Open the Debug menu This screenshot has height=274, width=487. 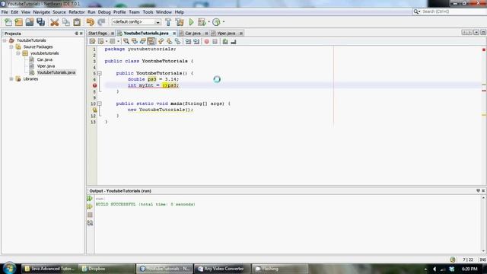point(104,12)
